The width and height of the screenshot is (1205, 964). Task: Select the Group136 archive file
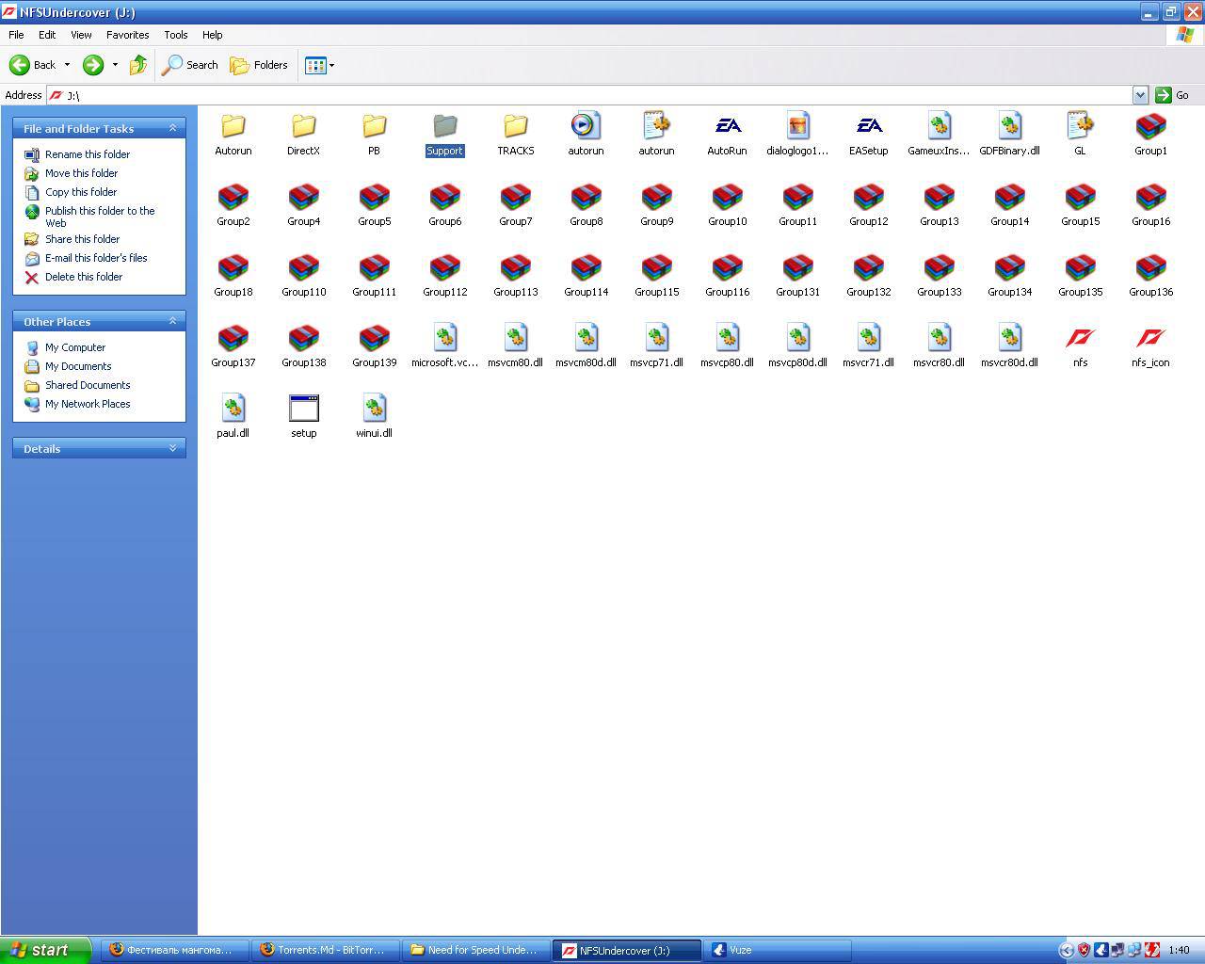[1150, 276]
